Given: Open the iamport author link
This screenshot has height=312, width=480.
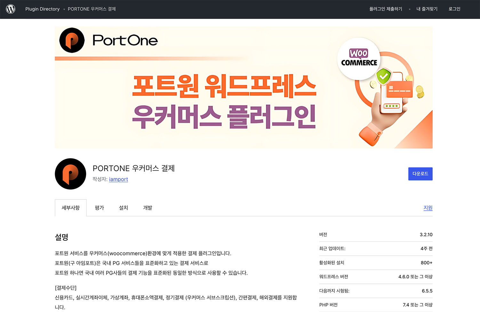Looking at the screenshot, I should point(118,179).
